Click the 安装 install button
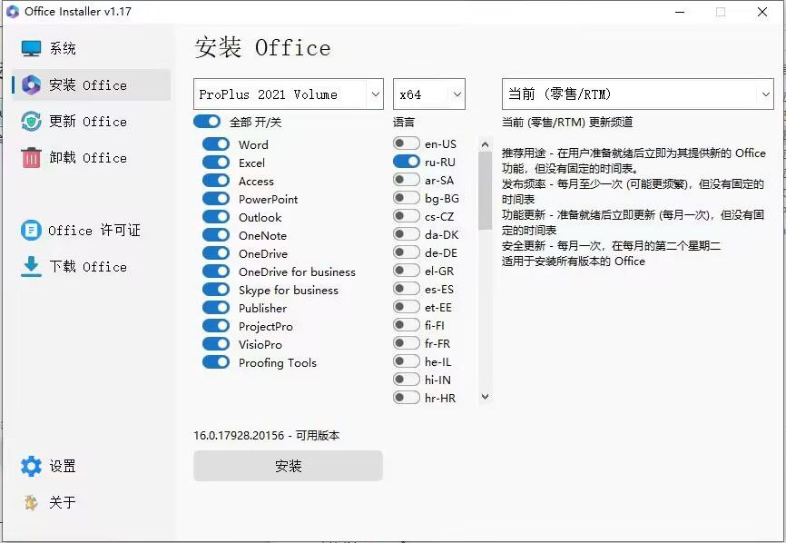This screenshot has width=786, height=543. click(289, 466)
